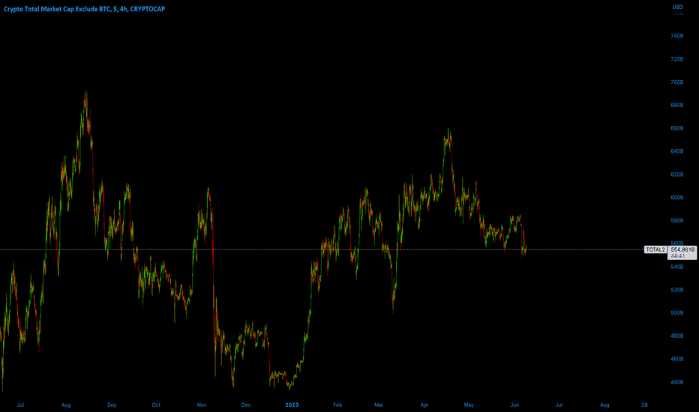Click the Jul label next to Aug

pyautogui.click(x=20, y=405)
